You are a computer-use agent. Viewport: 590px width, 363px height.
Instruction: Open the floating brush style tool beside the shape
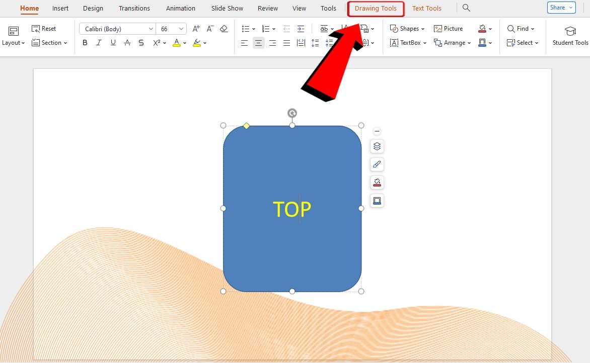(377, 164)
